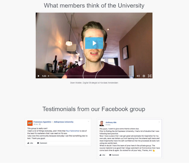Mute the video with the volume icon
The image size is (189, 165).
coord(138,76)
